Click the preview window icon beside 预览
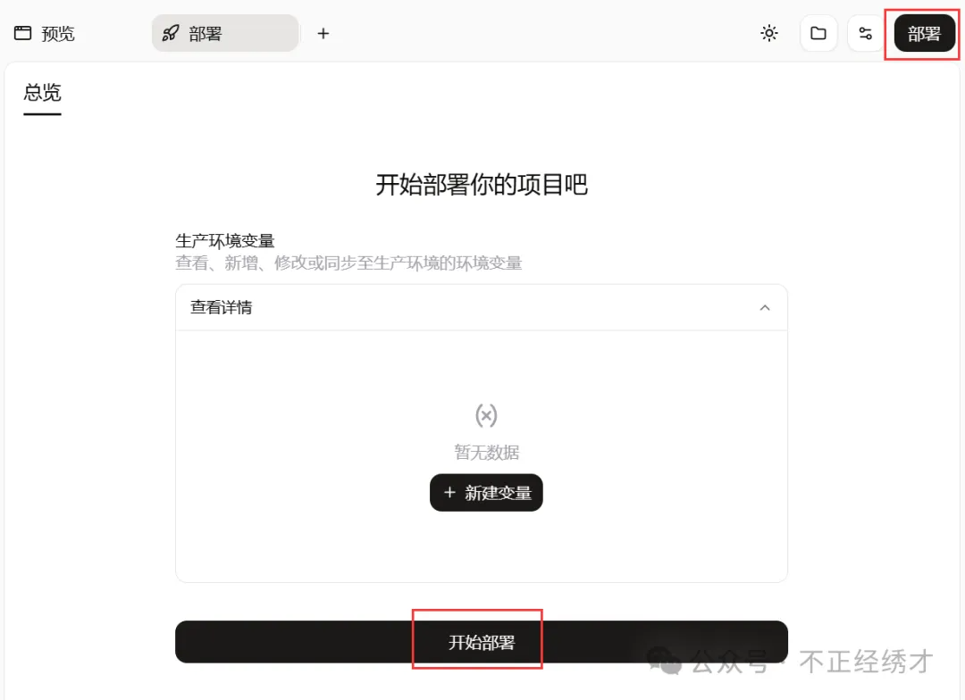This screenshot has width=965, height=700. coord(22,33)
